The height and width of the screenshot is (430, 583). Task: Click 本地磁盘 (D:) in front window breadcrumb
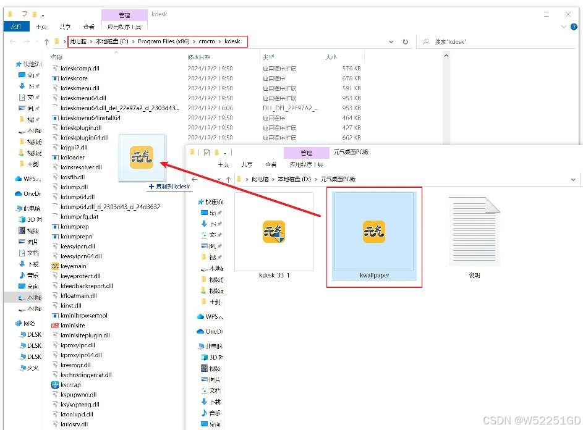(x=294, y=179)
